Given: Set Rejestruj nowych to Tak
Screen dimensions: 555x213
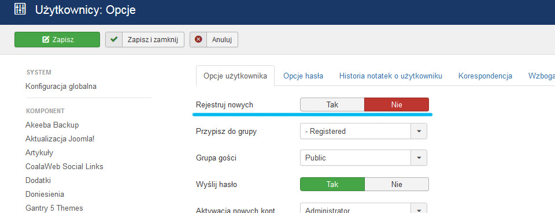Looking at the screenshot, I should coord(332,104).
